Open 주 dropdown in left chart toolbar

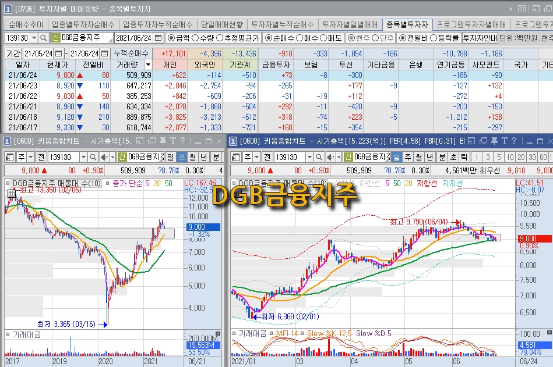pos(31,157)
